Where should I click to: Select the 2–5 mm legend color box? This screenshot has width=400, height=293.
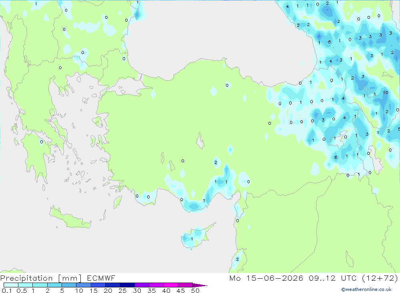(54, 285)
